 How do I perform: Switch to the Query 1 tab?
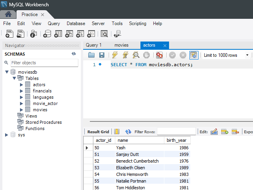94,45
